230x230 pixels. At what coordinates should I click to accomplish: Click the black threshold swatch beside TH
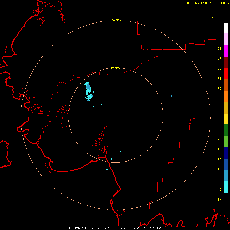(226, 199)
